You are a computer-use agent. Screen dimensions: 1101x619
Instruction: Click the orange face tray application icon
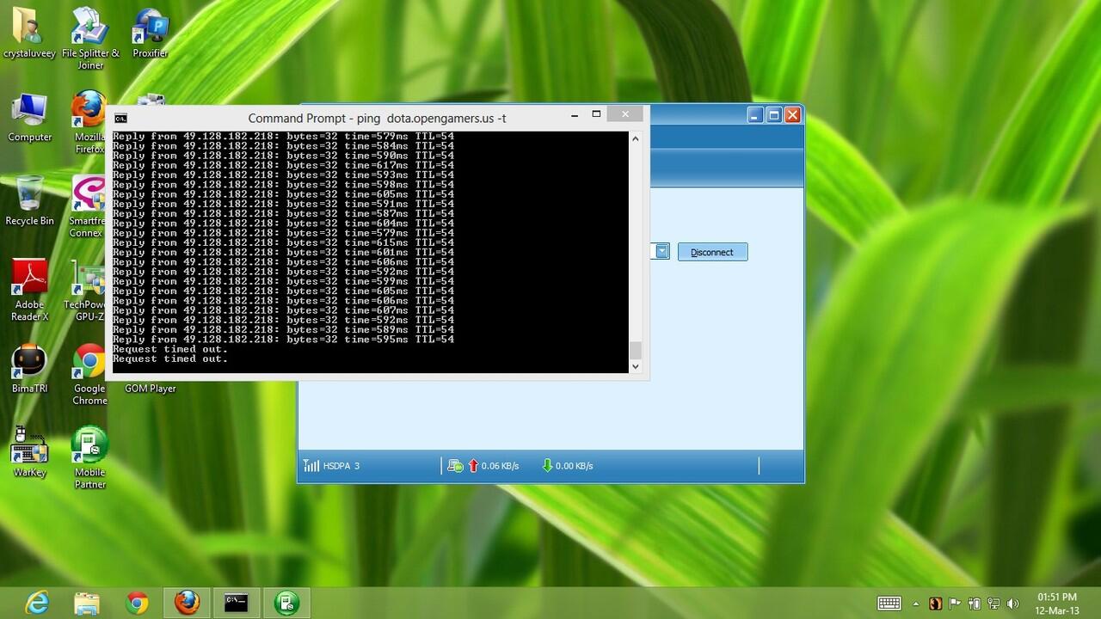point(935,604)
